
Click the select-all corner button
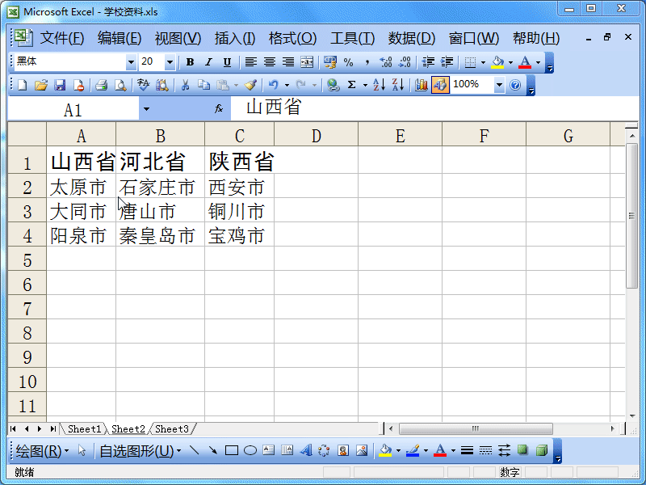[x=27, y=133]
